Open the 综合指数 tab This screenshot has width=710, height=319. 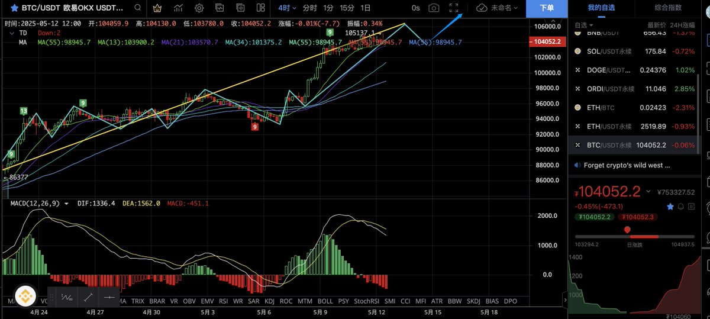point(669,8)
